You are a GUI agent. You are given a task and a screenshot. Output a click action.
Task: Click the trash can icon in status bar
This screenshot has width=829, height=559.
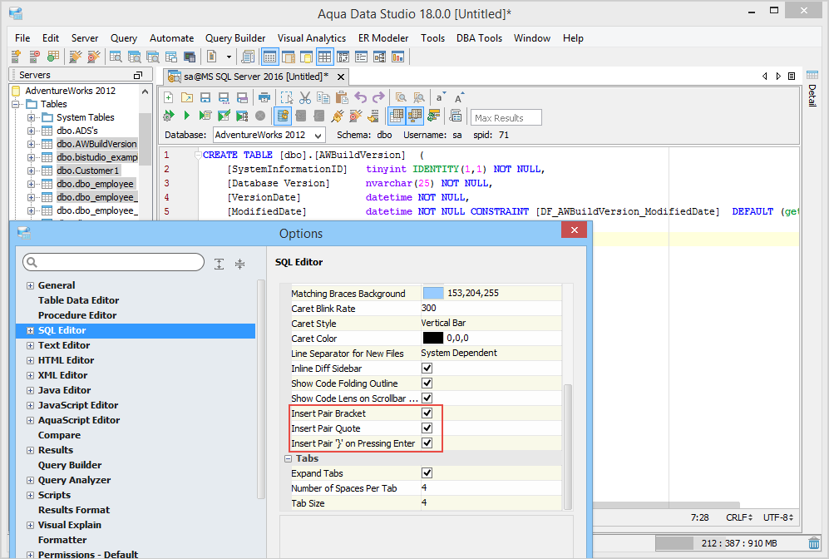[x=814, y=542]
